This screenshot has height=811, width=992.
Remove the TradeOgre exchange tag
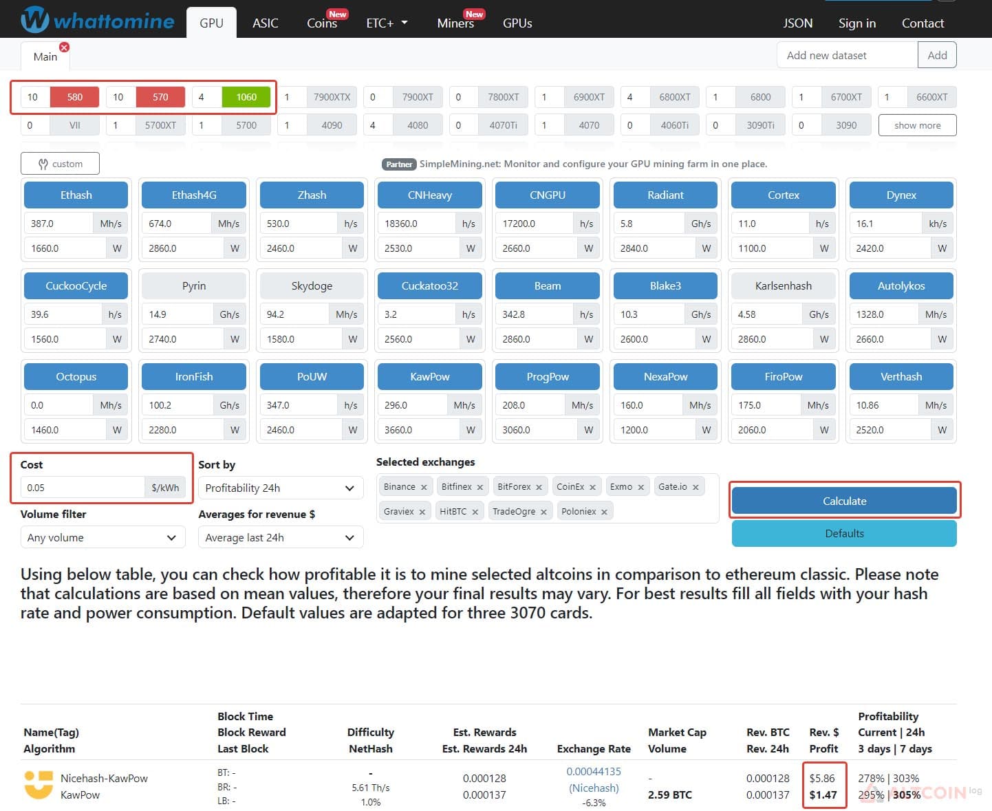click(543, 512)
